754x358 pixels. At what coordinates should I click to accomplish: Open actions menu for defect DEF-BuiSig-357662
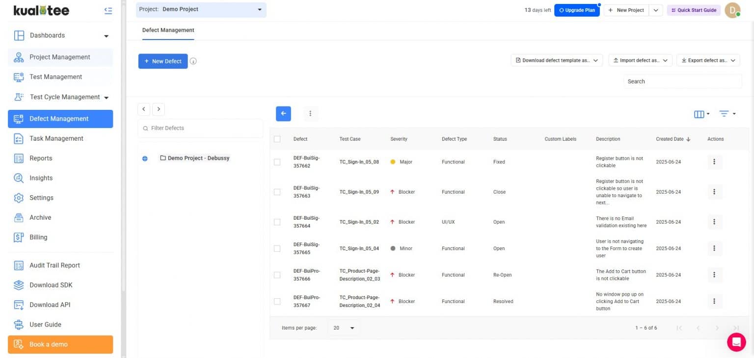[714, 162]
